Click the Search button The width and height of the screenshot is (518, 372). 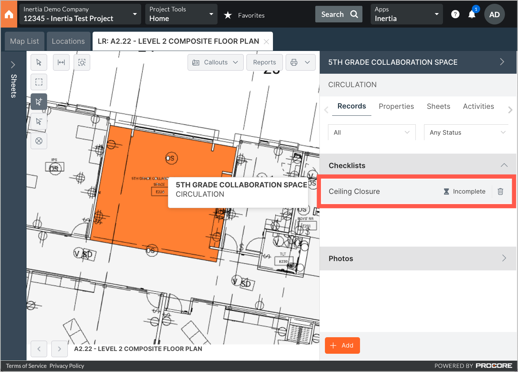[338, 14]
